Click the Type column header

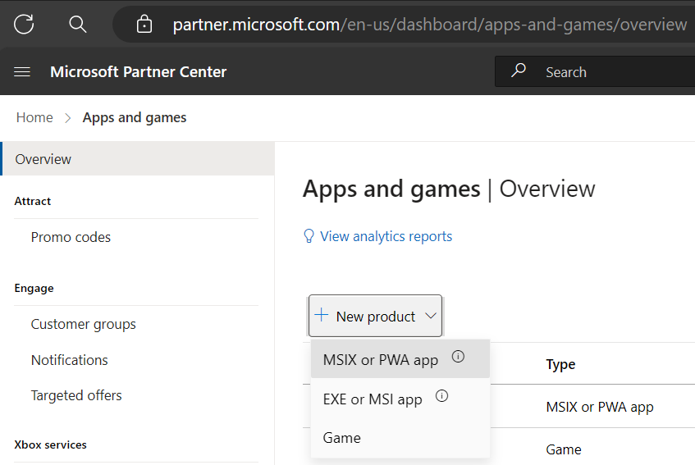[x=560, y=364]
